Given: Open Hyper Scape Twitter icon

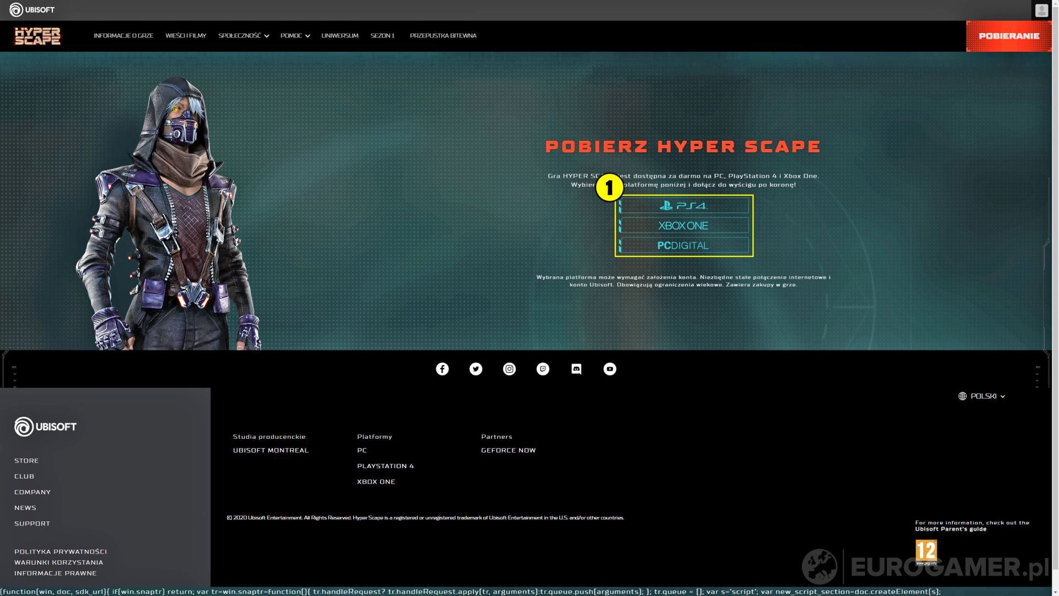Looking at the screenshot, I should pos(476,369).
